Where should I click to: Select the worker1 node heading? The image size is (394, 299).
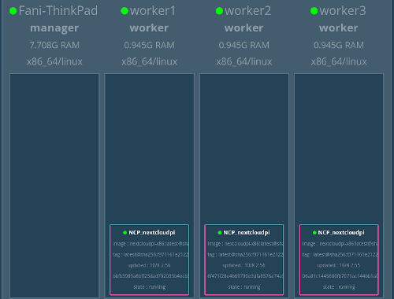click(153, 11)
